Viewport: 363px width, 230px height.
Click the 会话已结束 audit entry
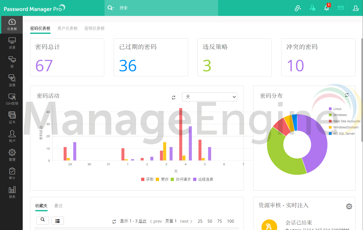tap(299, 222)
